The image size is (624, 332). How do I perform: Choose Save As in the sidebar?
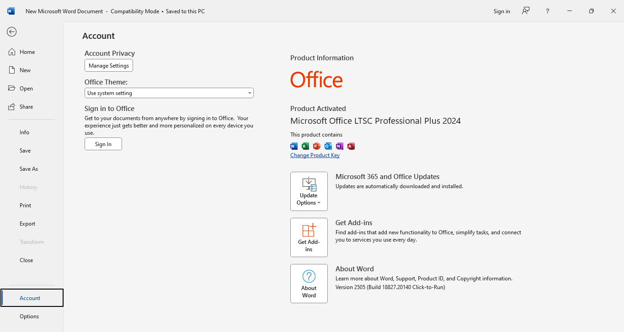coord(32,169)
